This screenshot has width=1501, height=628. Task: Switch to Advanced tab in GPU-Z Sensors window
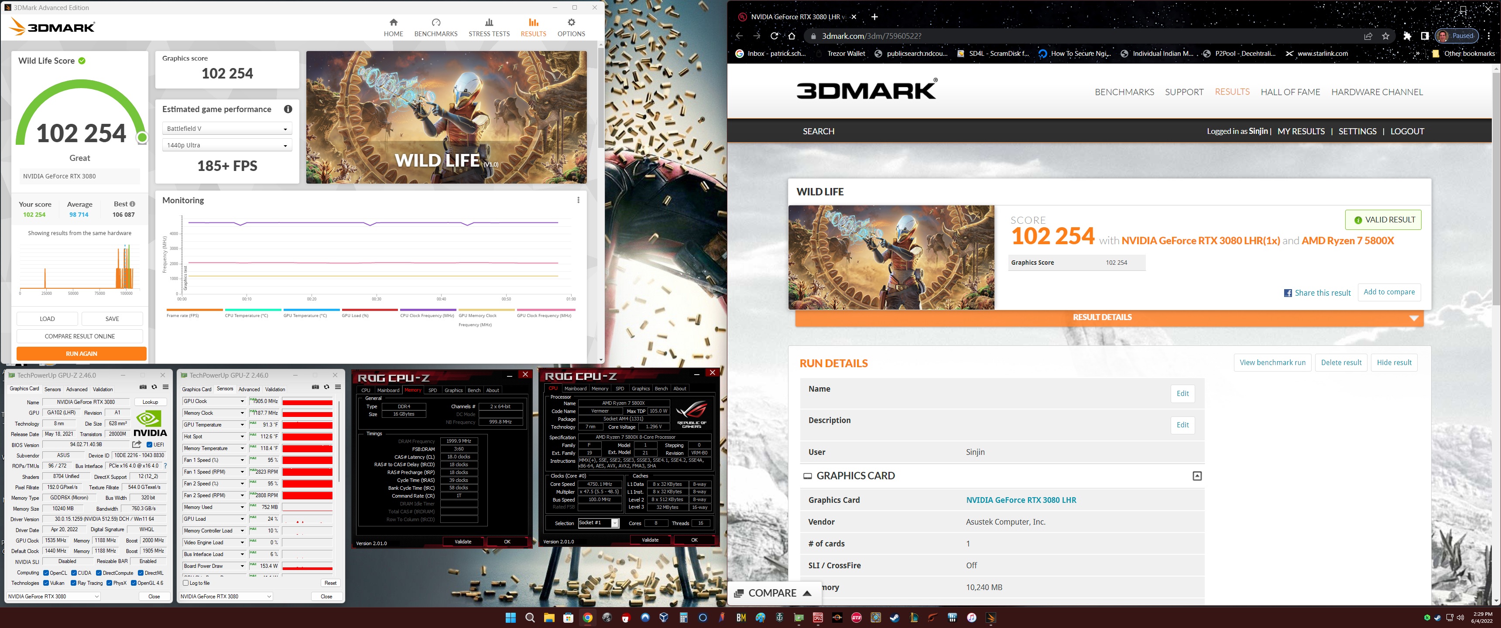(x=249, y=389)
